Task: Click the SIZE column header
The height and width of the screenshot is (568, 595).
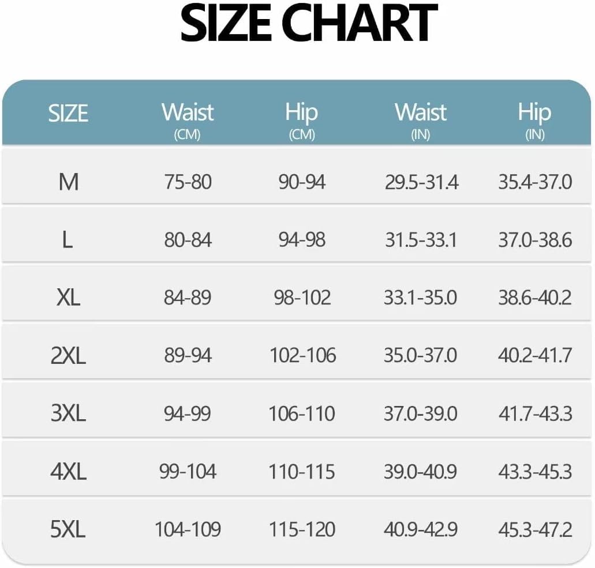Action: (x=68, y=113)
